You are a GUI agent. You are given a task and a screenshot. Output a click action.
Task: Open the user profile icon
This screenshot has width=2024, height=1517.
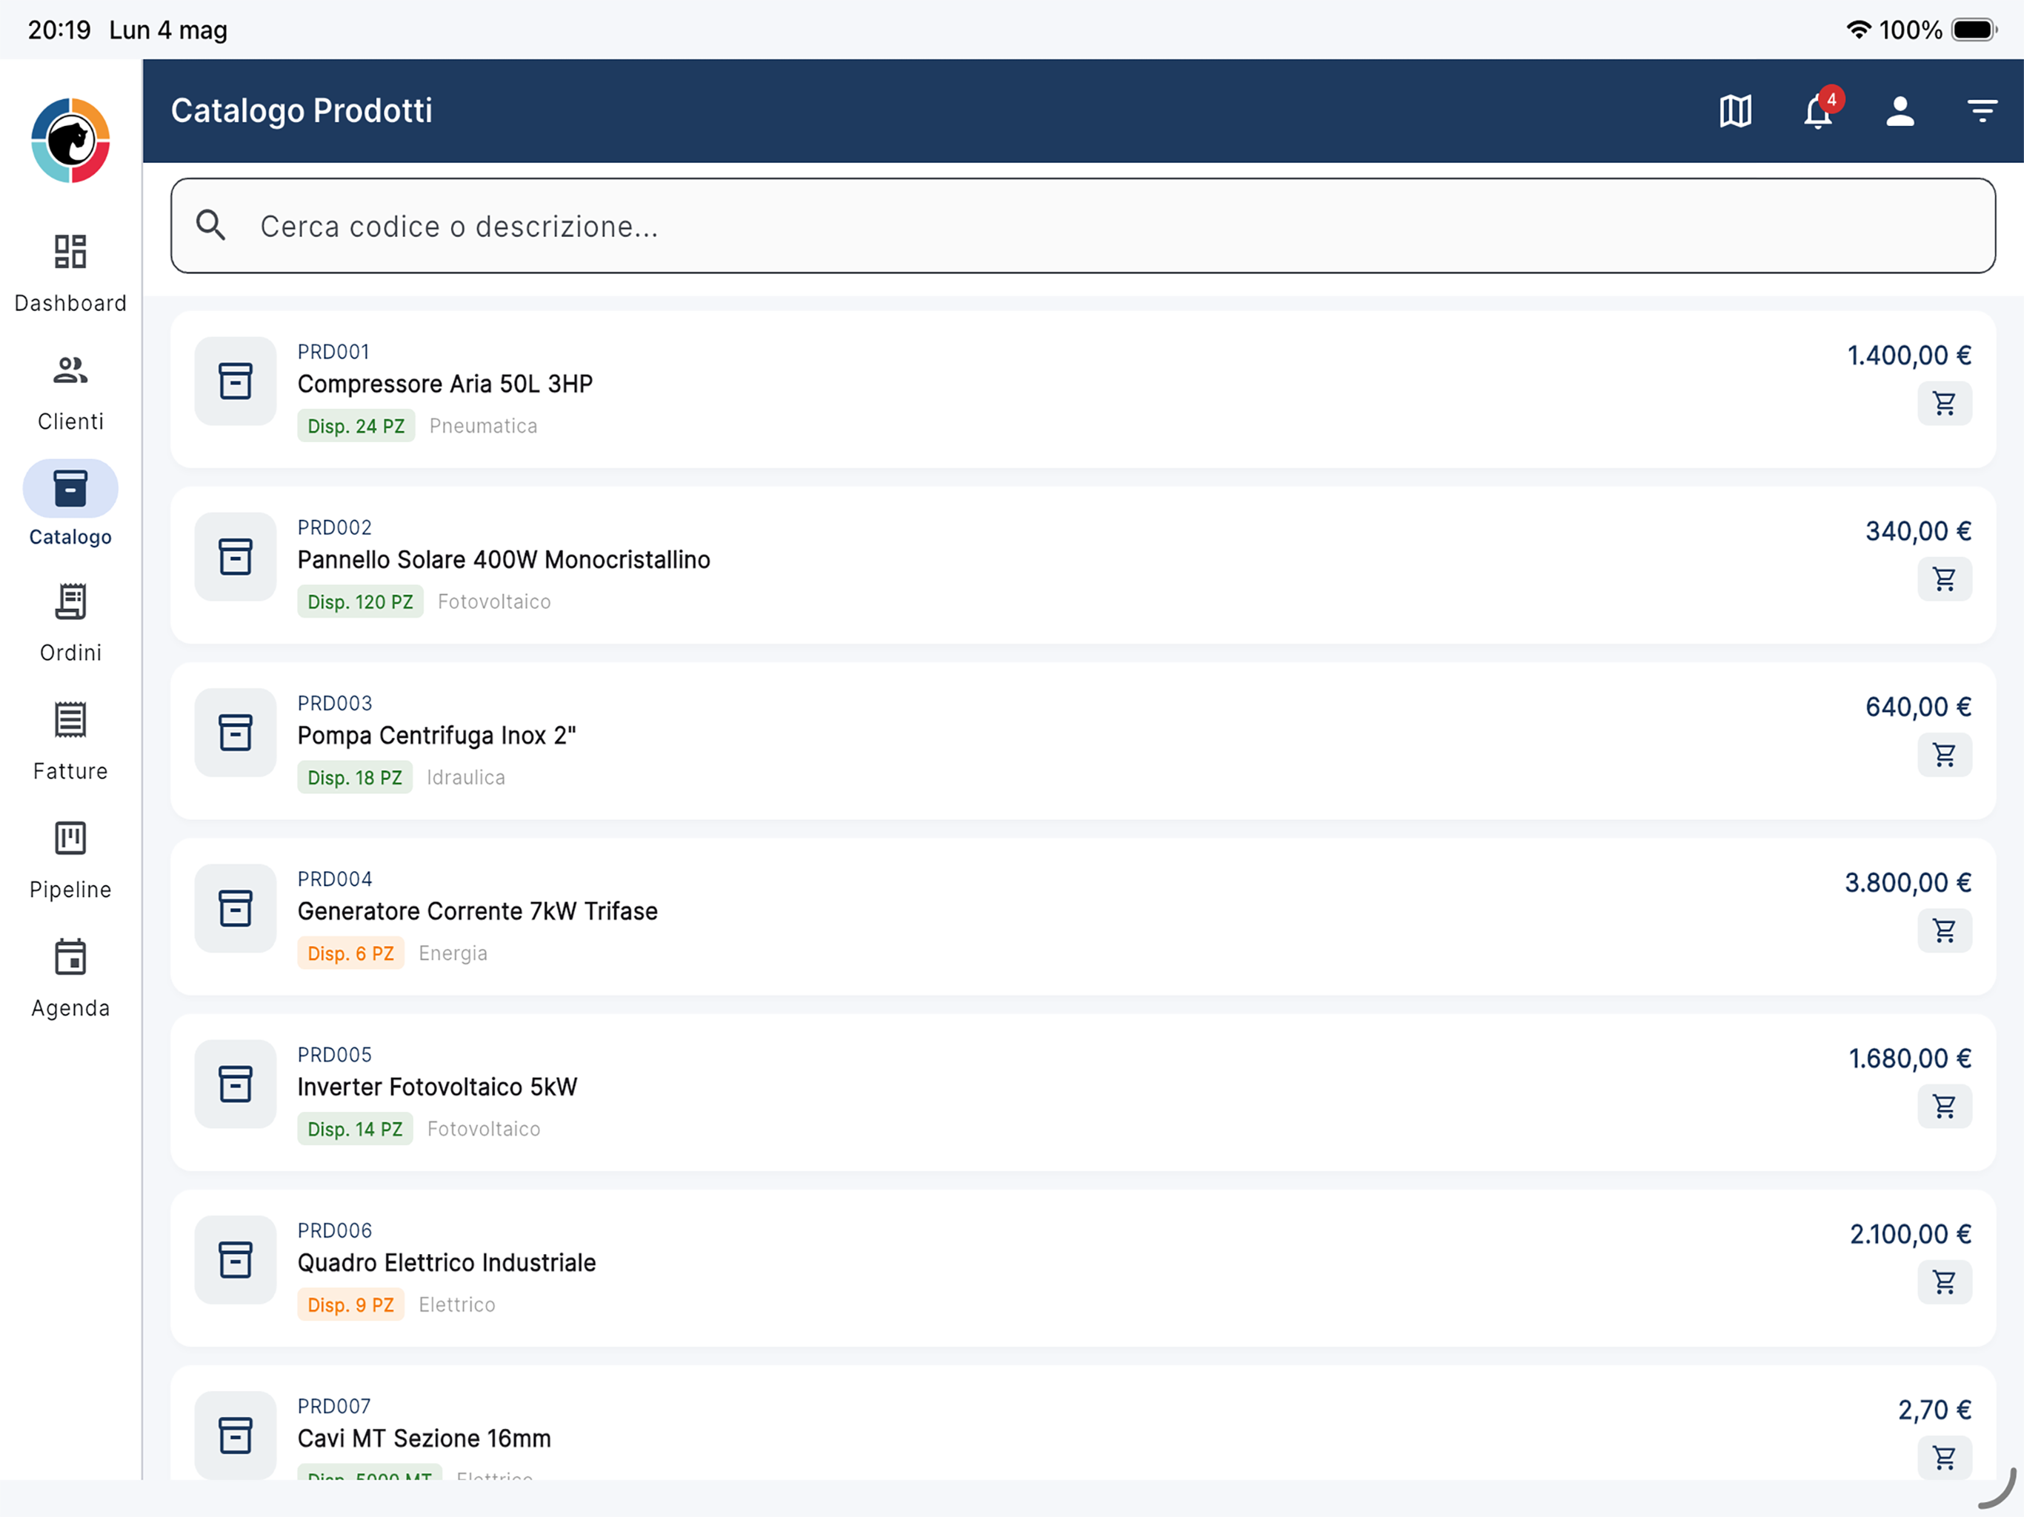1900,112
